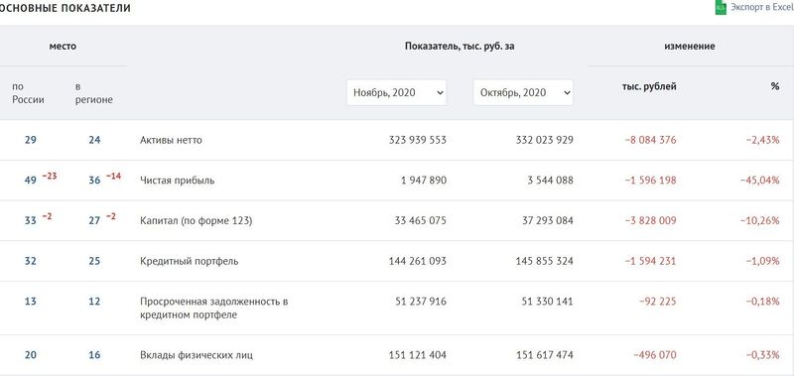Click regional rank 36 for Чистая прибыль
The height and width of the screenshot is (376, 794).
click(x=94, y=181)
